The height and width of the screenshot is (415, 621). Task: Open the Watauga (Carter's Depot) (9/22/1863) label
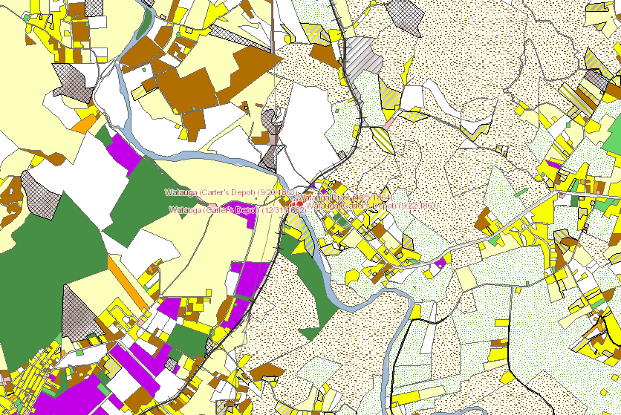(372, 206)
